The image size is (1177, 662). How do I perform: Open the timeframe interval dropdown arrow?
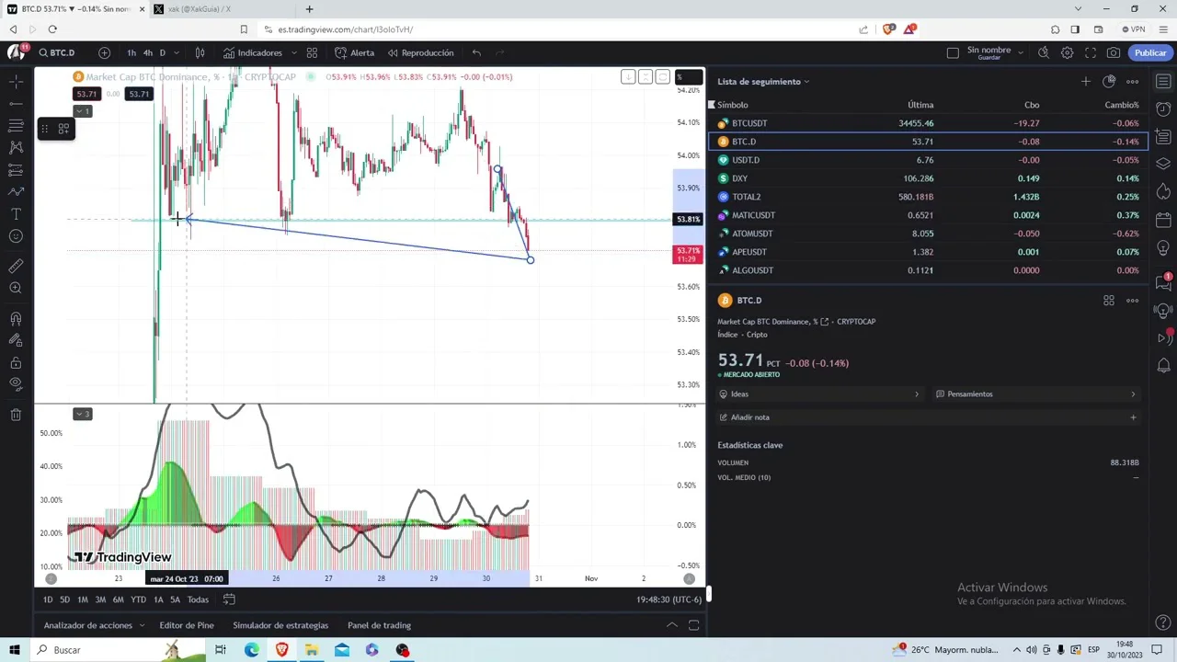[x=177, y=52]
